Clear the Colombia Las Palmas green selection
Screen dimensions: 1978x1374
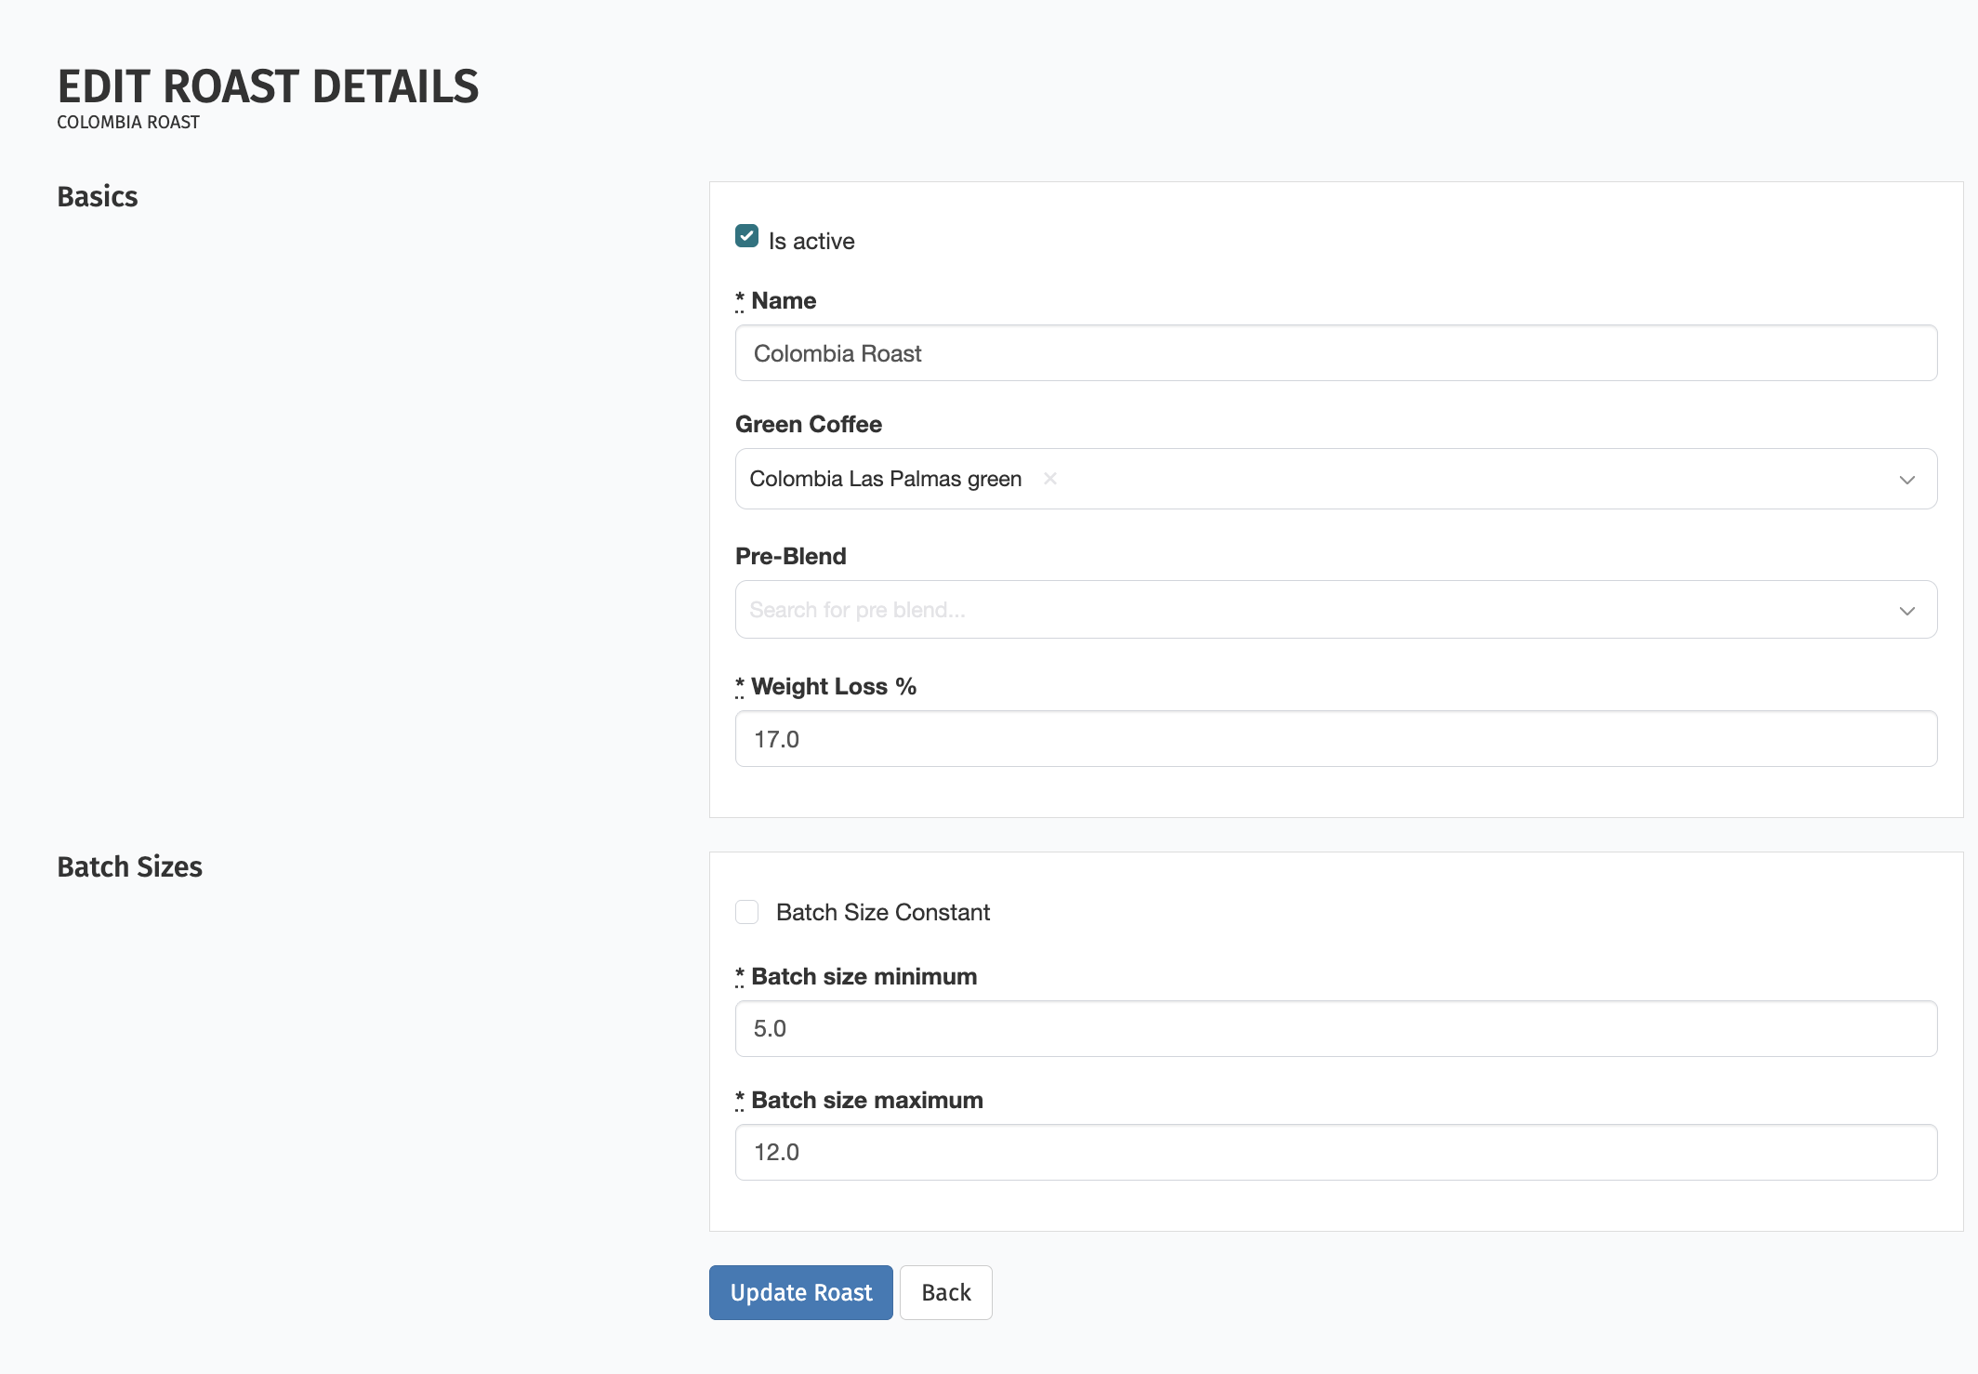[x=1049, y=479]
